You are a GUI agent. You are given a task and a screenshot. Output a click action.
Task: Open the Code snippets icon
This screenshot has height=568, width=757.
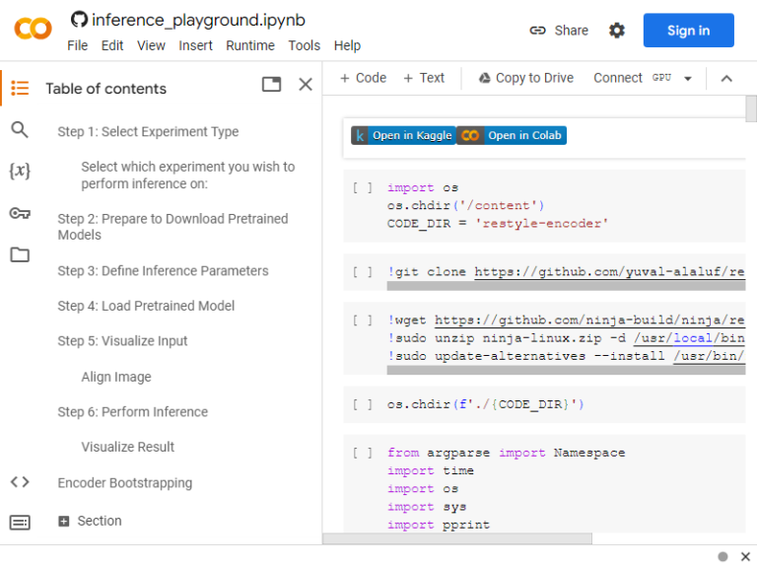click(x=20, y=482)
